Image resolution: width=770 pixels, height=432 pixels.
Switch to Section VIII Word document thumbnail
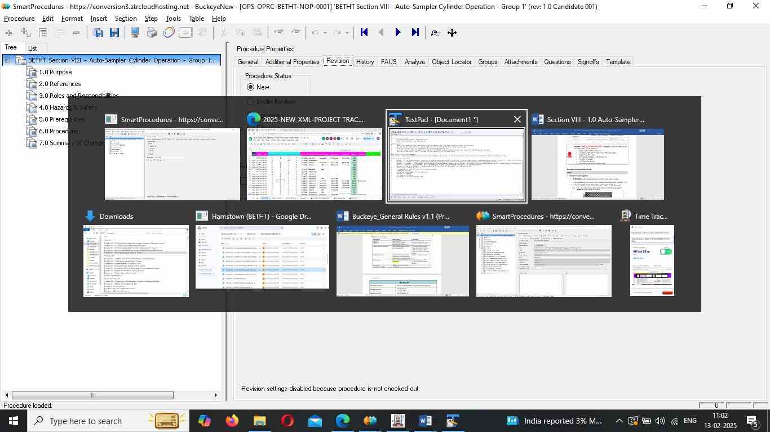click(598, 164)
